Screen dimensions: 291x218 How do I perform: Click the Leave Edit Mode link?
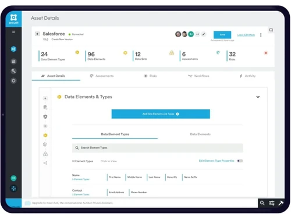click(x=246, y=35)
